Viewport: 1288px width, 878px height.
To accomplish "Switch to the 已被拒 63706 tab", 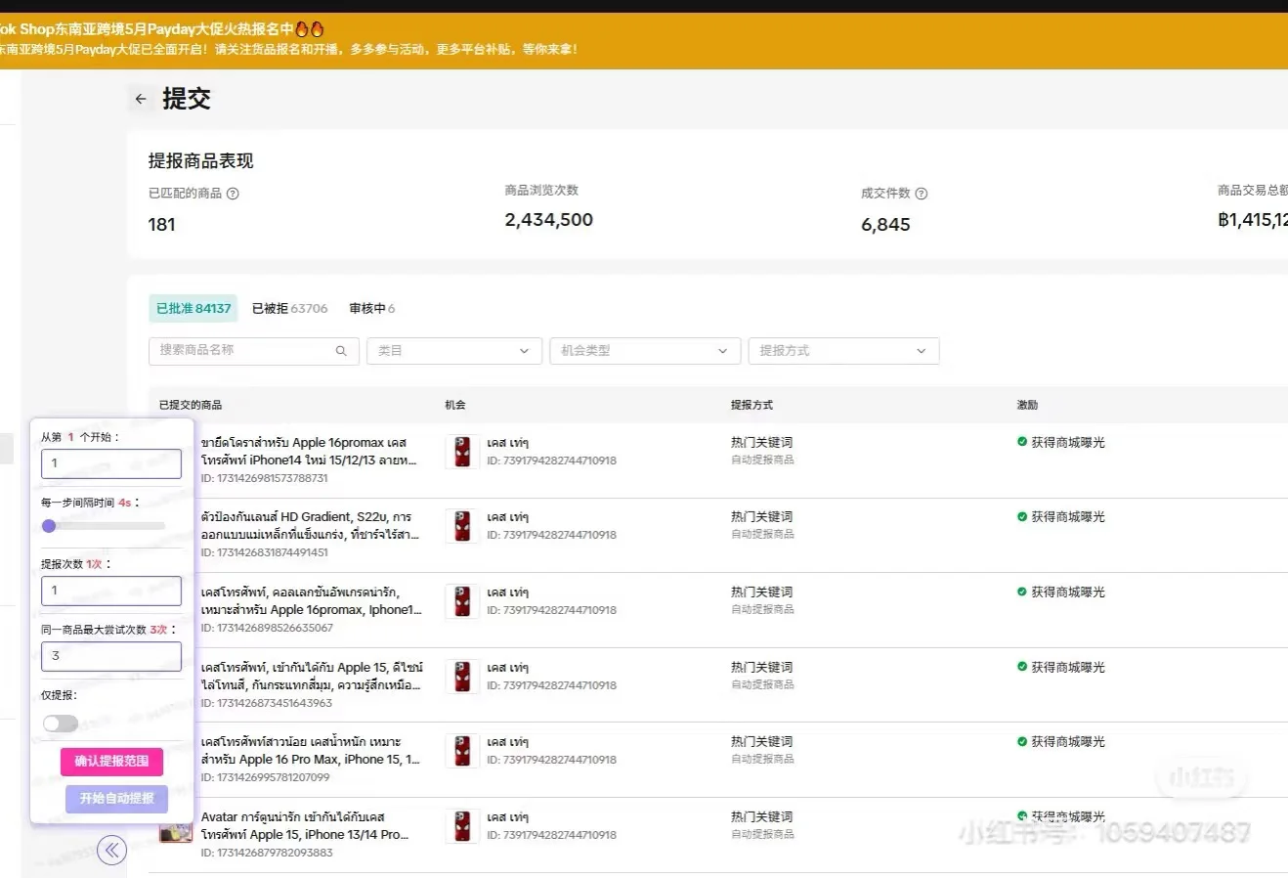I will click(x=288, y=308).
